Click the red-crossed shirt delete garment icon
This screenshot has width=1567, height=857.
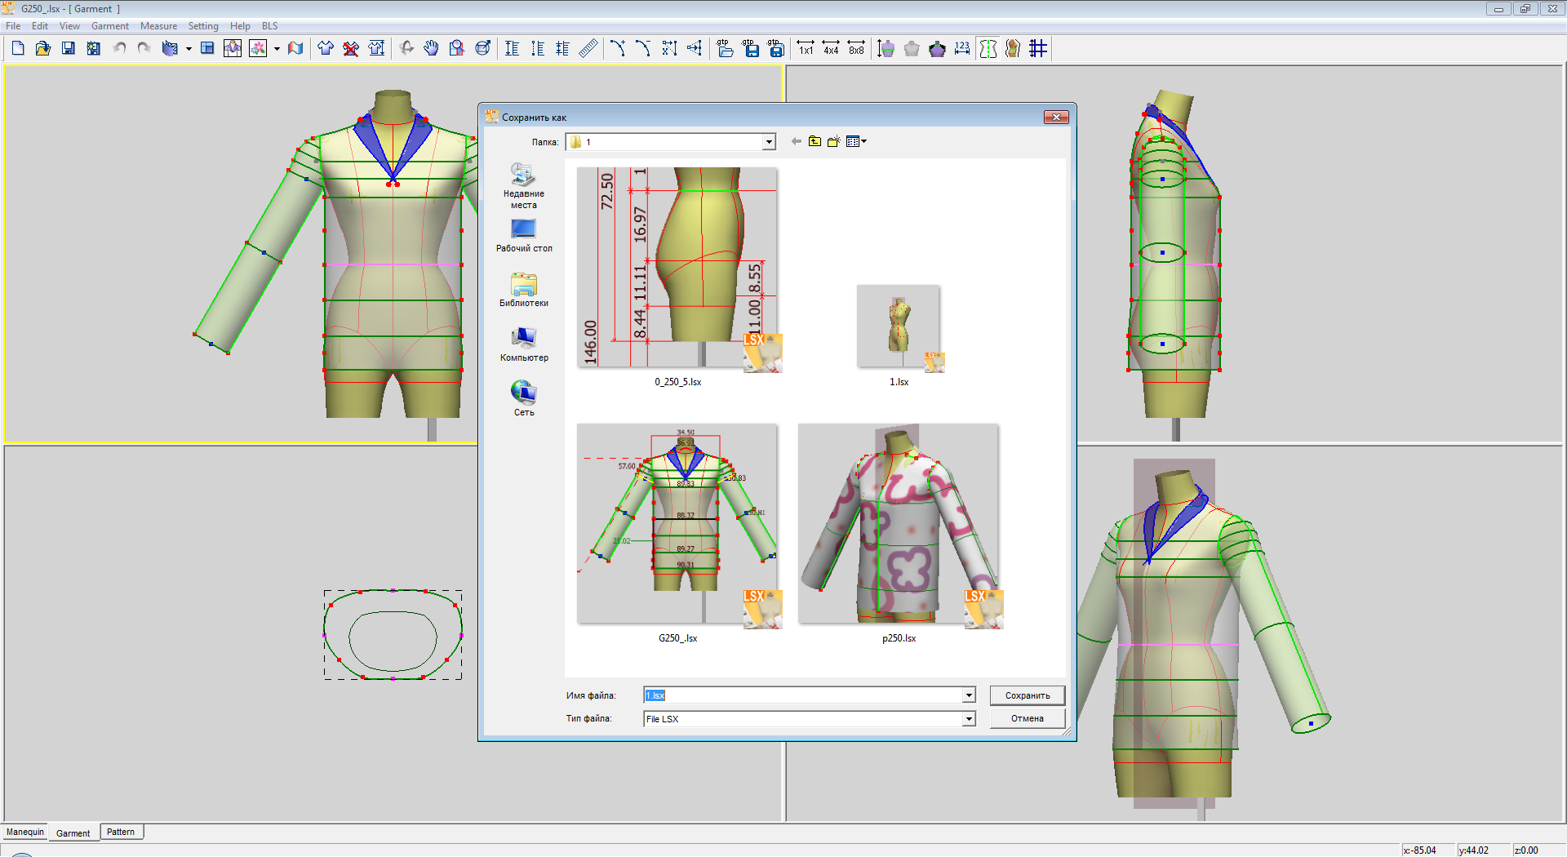click(x=351, y=49)
